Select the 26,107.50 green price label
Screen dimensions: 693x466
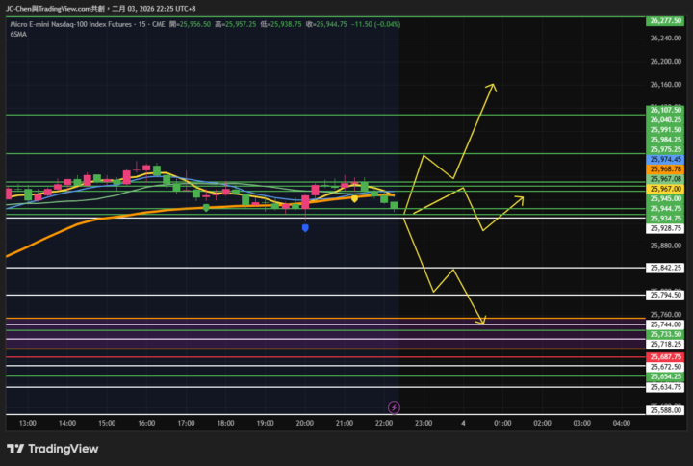click(x=666, y=110)
